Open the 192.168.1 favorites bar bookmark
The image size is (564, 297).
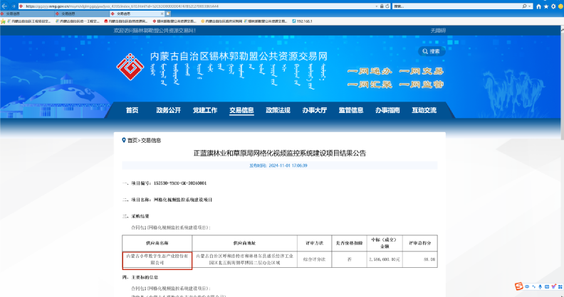[302, 21]
